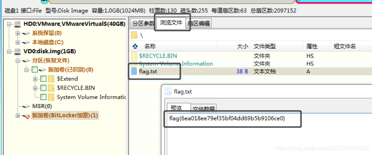The image size is (372, 155).
Task: Expand the HD0:VMware disk node
Action: coord(9,24)
